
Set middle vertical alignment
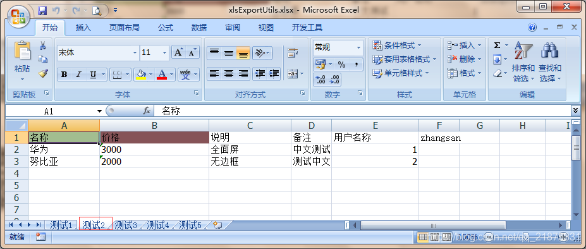229,52
